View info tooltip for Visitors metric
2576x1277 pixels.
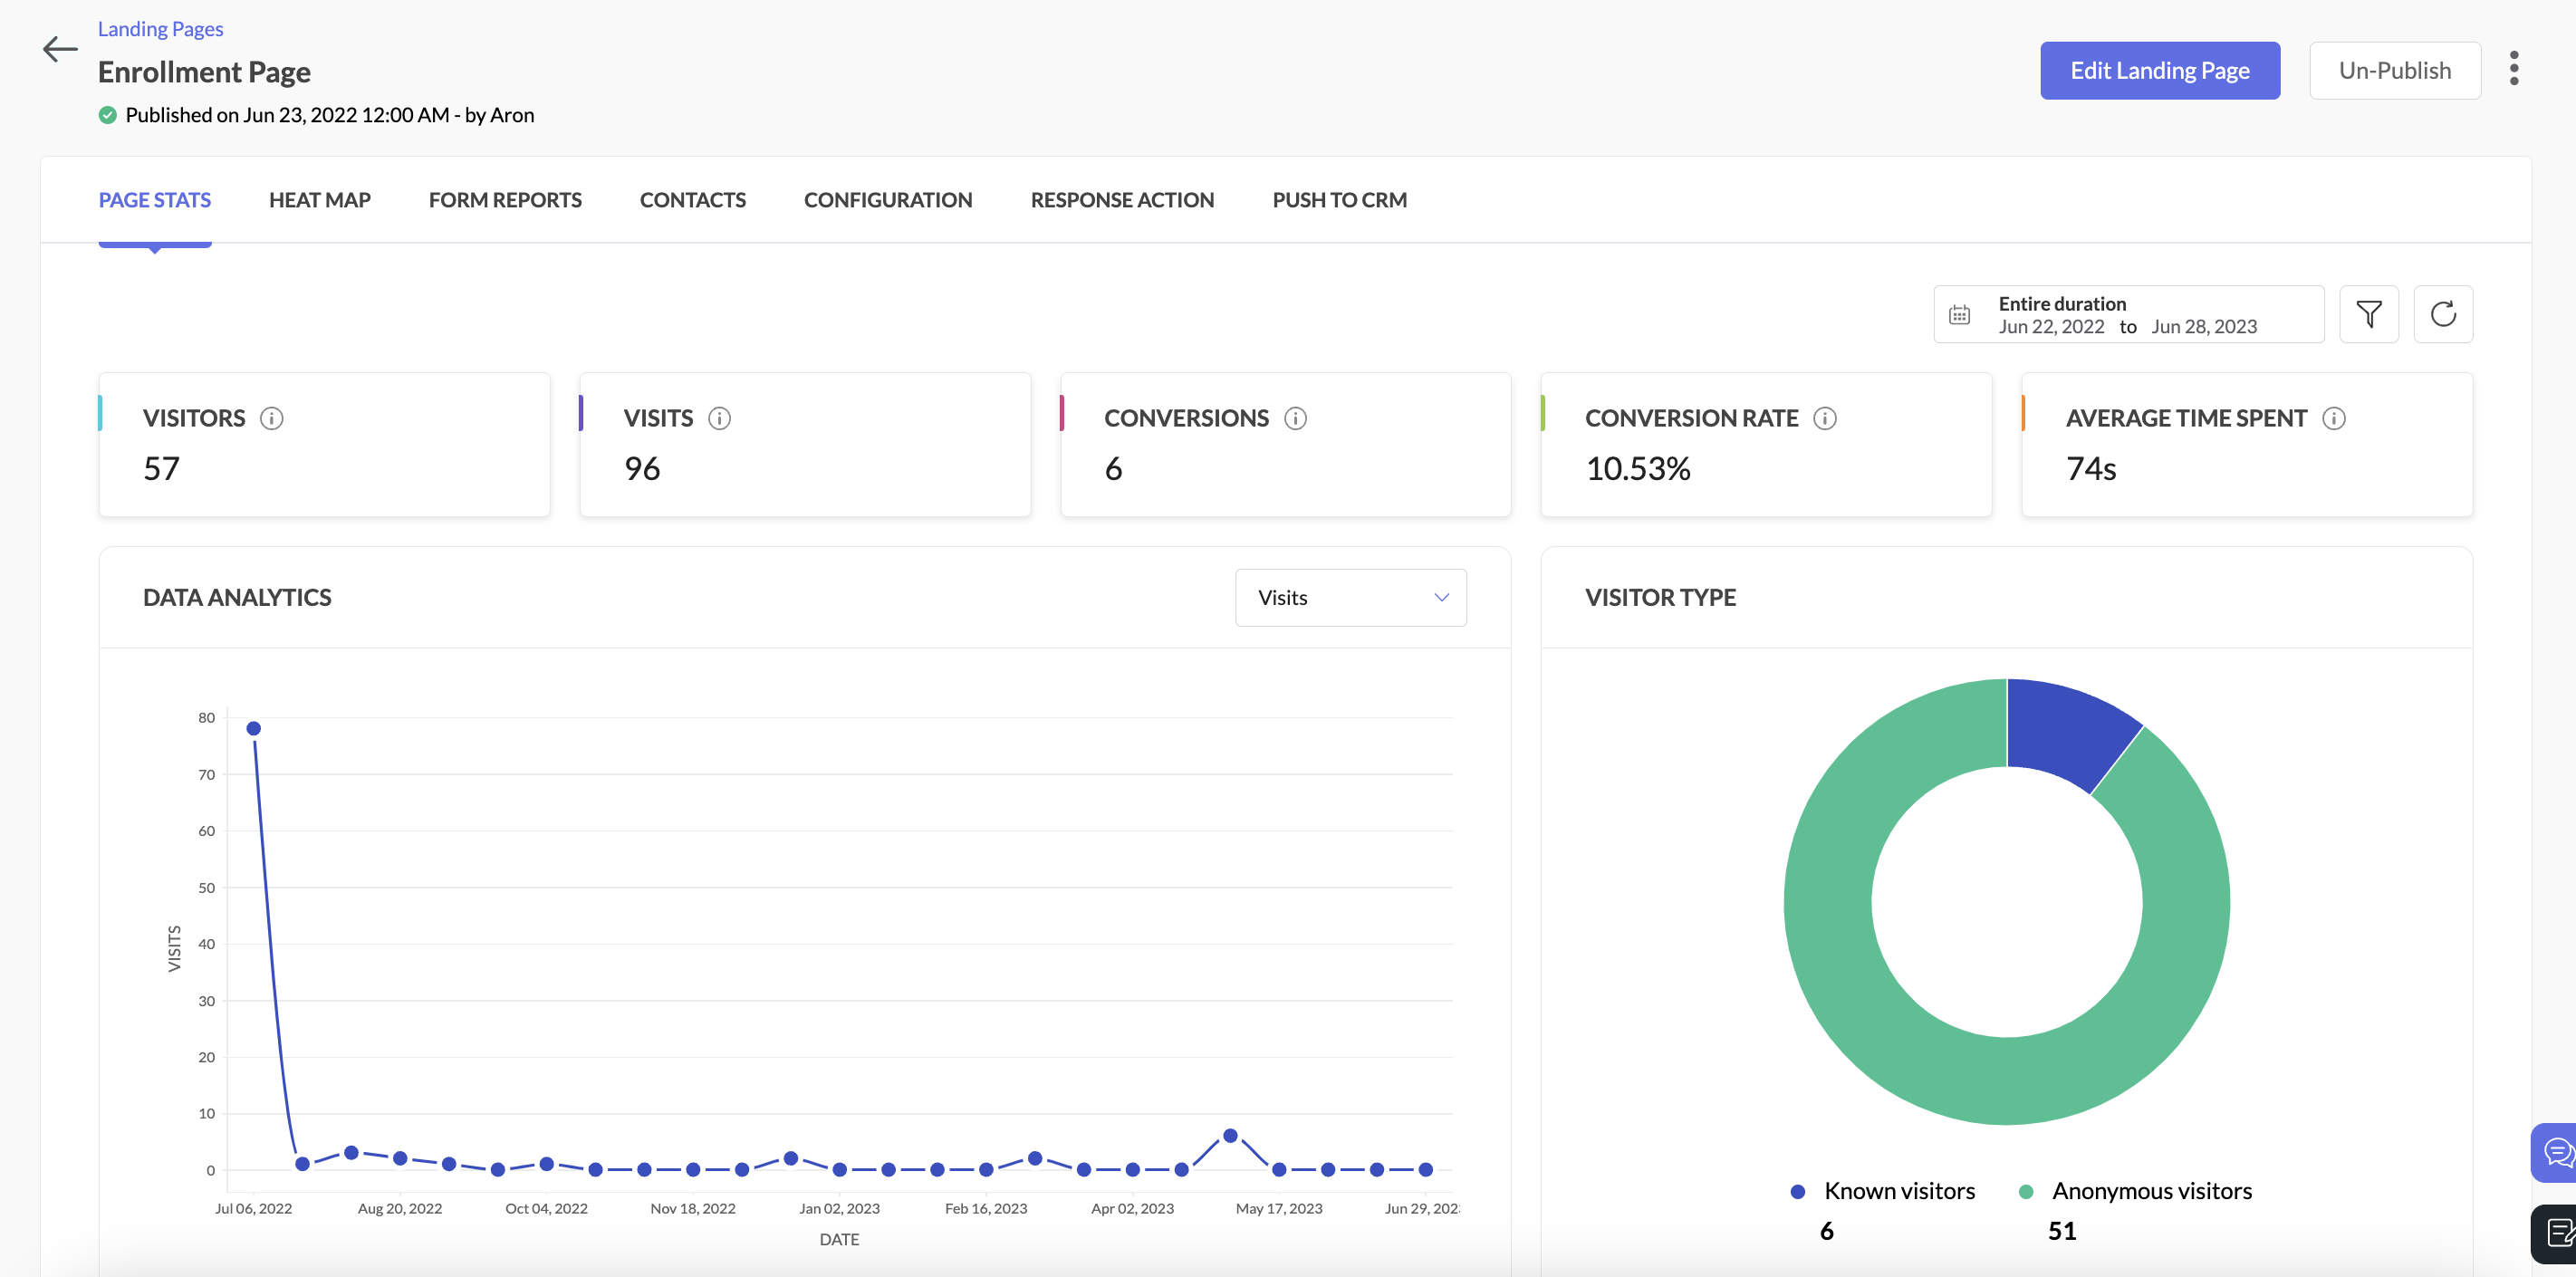(x=273, y=418)
